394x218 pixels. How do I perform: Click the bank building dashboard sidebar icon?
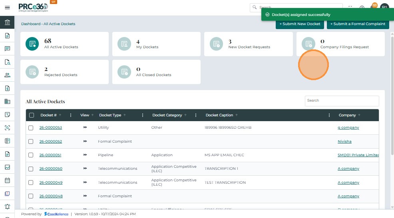pyautogui.click(x=7, y=22)
